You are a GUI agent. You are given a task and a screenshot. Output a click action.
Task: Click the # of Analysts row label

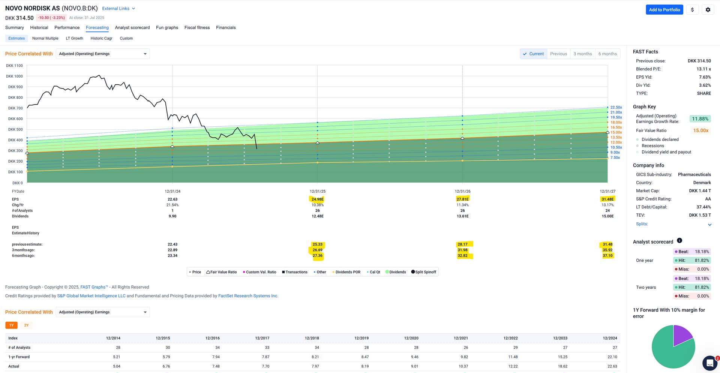coord(19,348)
